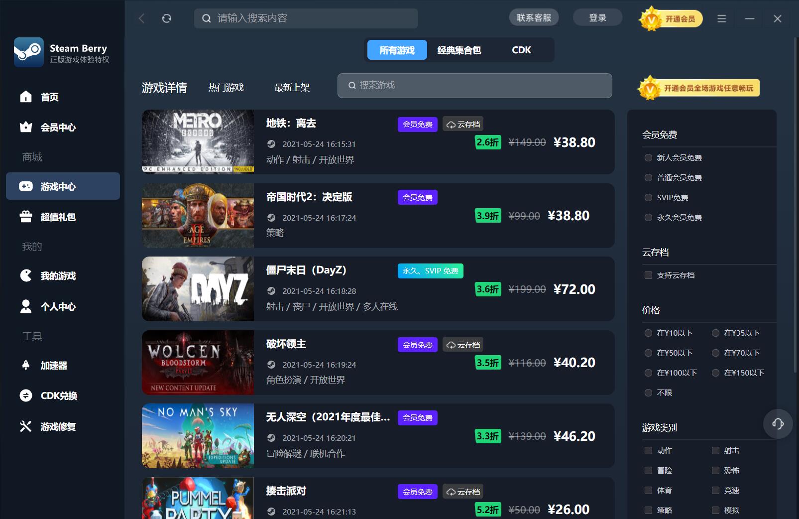This screenshot has height=519, width=799.
Task: Select 永久会员免费 radio option
Action: pos(648,217)
